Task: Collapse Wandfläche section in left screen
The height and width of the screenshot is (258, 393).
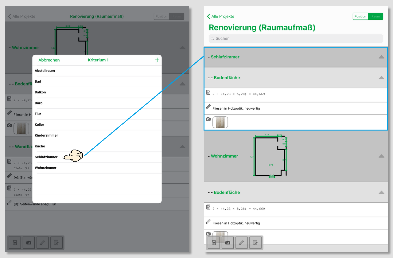Action: 182,147
